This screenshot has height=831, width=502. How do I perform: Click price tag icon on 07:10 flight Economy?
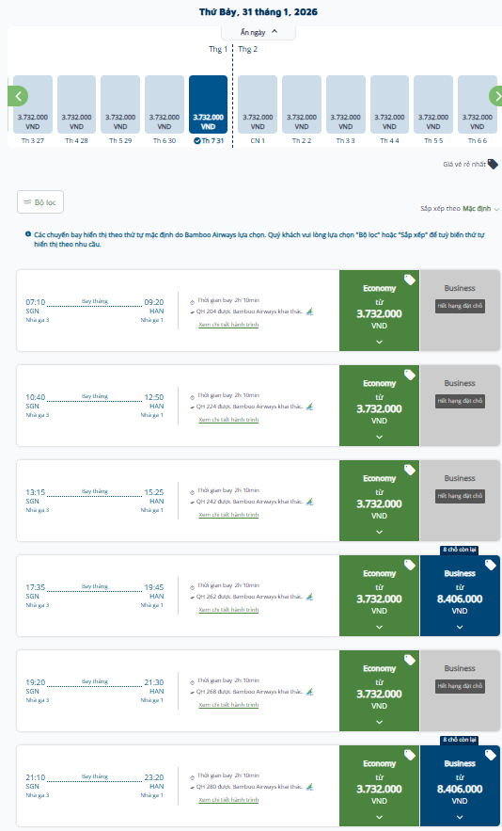(409, 280)
